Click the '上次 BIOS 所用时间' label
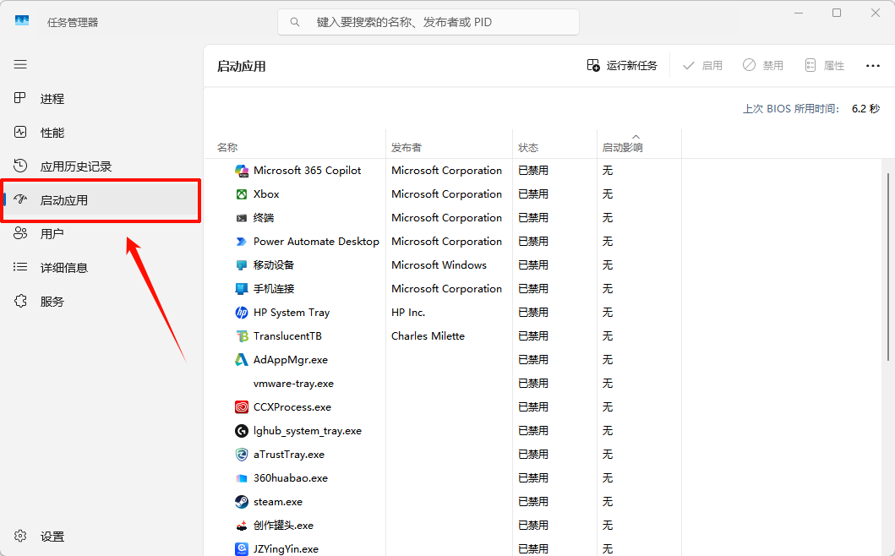Image resolution: width=895 pixels, height=556 pixels. tap(791, 109)
